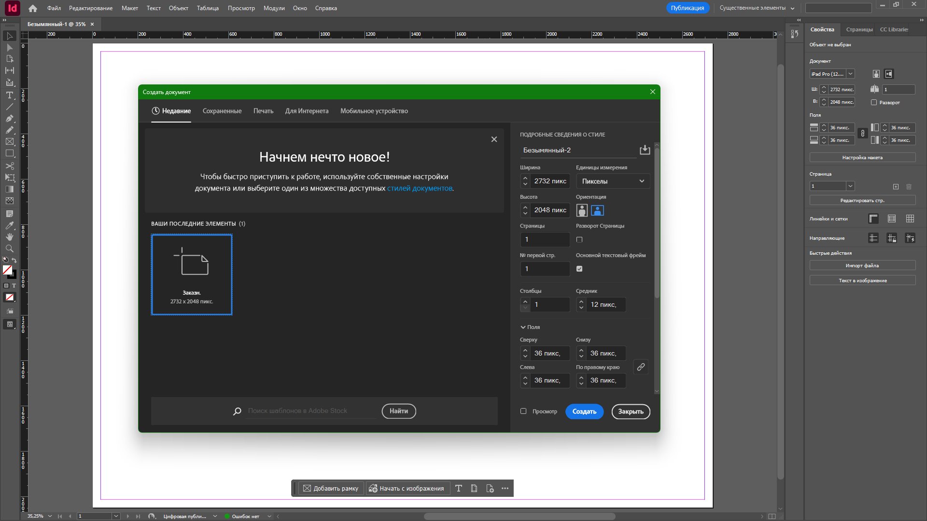Click the save document preset icon
The height and width of the screenshot is (521, 927).
coord(645,150)
